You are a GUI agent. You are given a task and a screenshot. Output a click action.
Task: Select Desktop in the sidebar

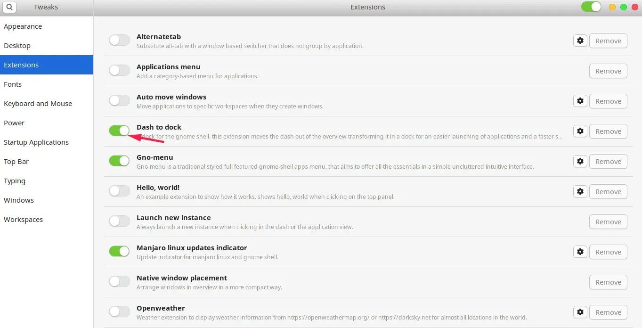47,46
